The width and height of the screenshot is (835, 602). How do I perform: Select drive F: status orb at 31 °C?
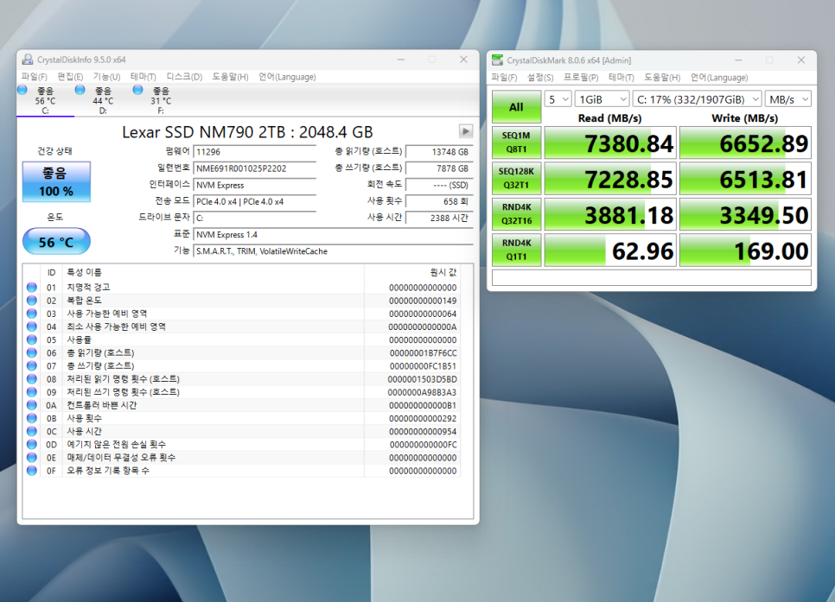point(137,90)
